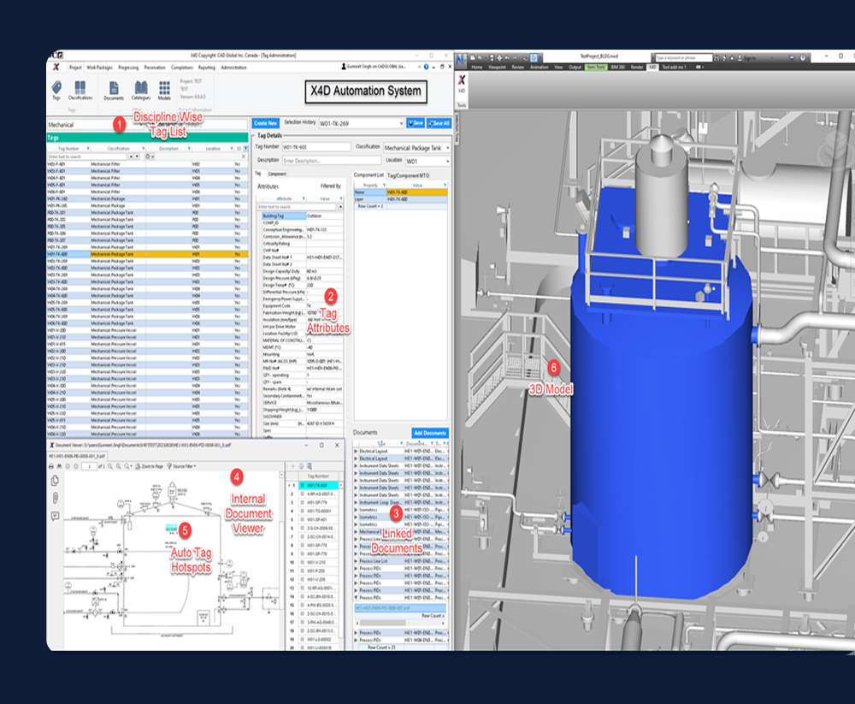Toggle checkbox for row 2 4-RP-AS-0007
This screenshot has height=704, width=855.
[302, 494]
